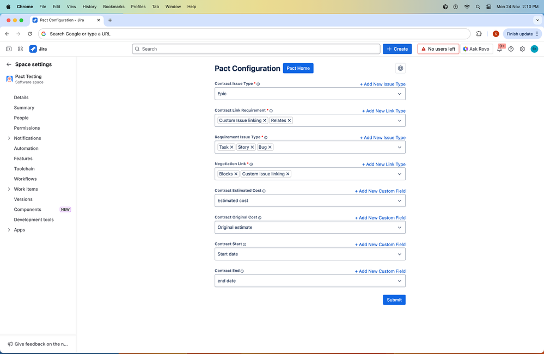Image resolution: width=544 pixels, height=354 pixels.
Task: Click info icon next to Contract Start
Action: pos(245,245)
